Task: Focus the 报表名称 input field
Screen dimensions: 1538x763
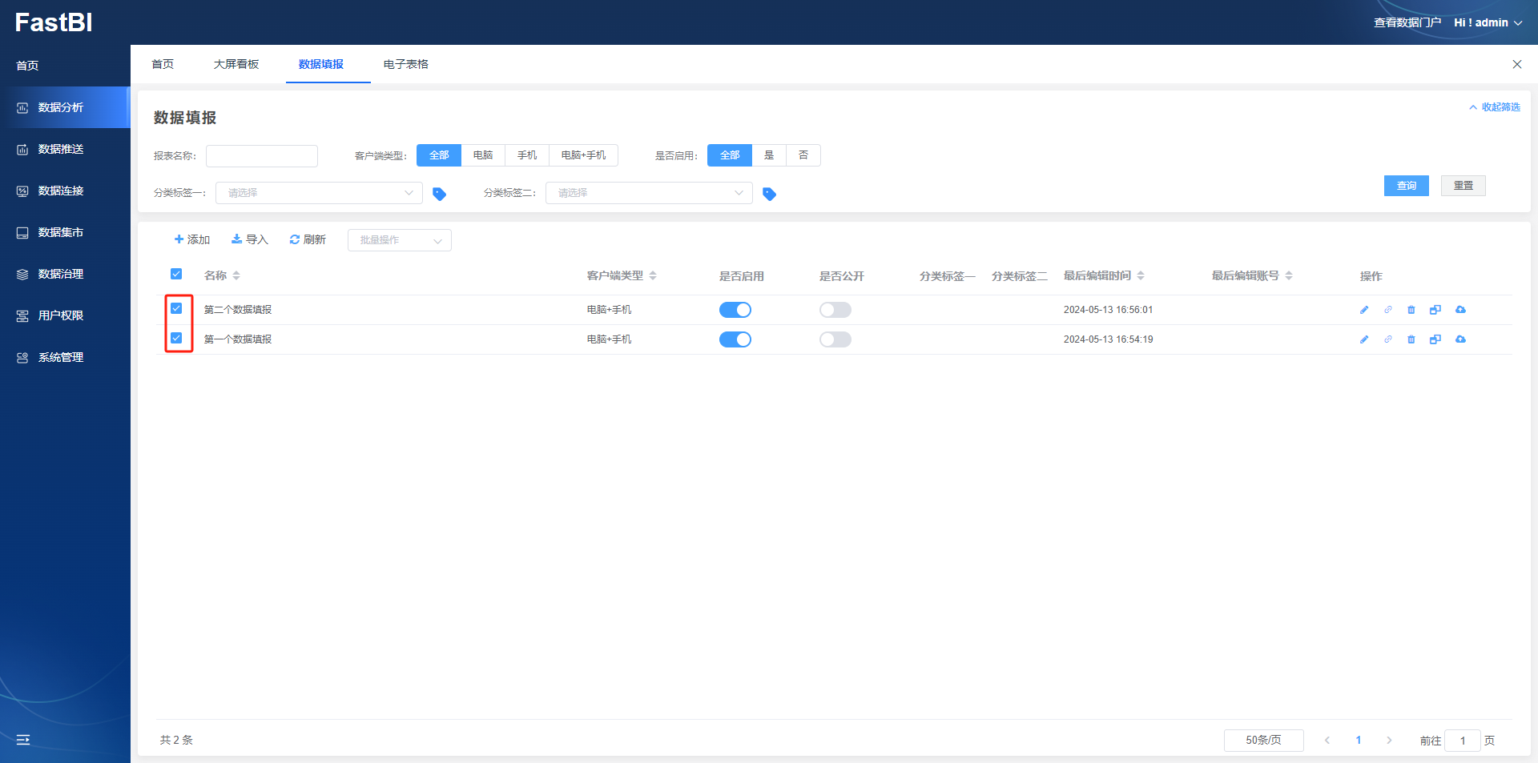Action: click(262, 156)
